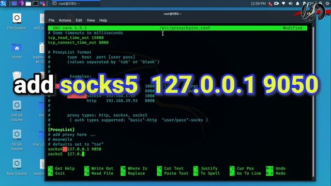Select the root@DBS taskbar window button
The height and width of the screenshot is (186, 331).
pyautogui.click(x=76, y=4)
